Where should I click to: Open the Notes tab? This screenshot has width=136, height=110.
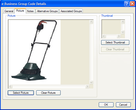coord(30,11)
